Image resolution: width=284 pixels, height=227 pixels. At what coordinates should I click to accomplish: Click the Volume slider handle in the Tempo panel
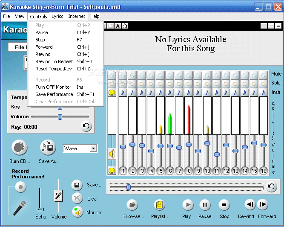click(60, 116)
